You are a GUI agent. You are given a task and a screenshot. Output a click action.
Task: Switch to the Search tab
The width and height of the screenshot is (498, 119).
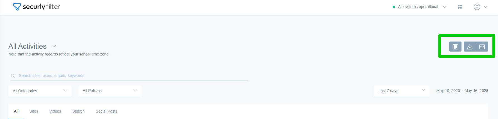pyautogui.click(x=78, y=111)
